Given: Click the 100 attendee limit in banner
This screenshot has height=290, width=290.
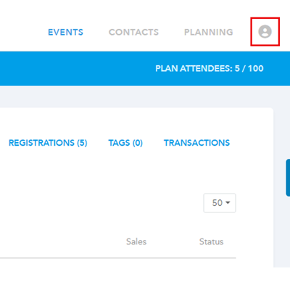Looking at the screenshot, I should tap(256, 68).
